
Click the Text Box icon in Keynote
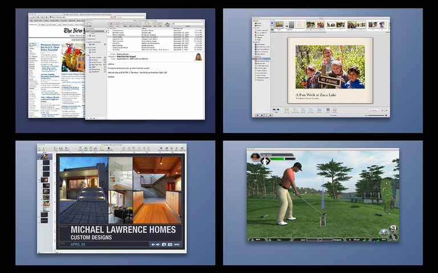pyautogui.click(x=80, y=148)
